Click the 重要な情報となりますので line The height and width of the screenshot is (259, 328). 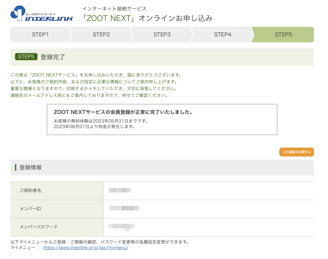pos(94,89)
